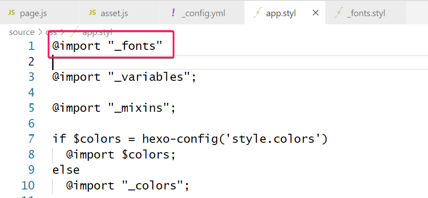Close the app.styl editor tab
The image size is (428, 198).
316,13
